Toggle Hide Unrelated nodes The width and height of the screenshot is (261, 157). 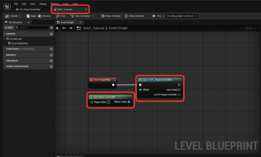(x=80, y=16)
